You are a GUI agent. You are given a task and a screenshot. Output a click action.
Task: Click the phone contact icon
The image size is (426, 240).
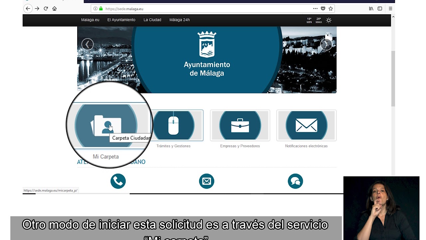click(x=118, y=181)
